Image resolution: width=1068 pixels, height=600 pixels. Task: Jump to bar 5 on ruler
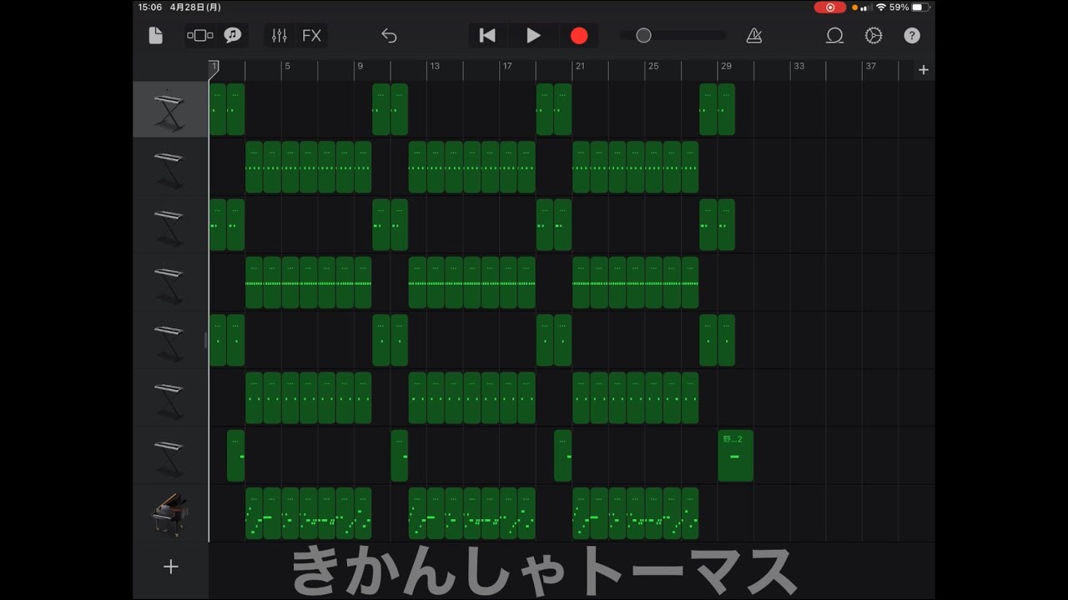pyautogui.click(x=287, y=66)
